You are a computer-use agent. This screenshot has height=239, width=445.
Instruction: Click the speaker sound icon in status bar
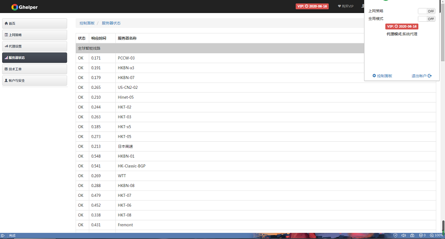(x=404, y=235)
